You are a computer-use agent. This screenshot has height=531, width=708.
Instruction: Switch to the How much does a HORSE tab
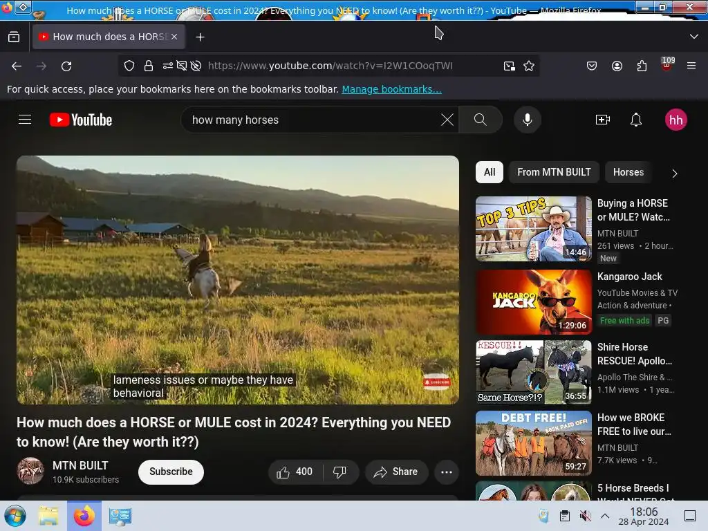[x=109, y=37]
